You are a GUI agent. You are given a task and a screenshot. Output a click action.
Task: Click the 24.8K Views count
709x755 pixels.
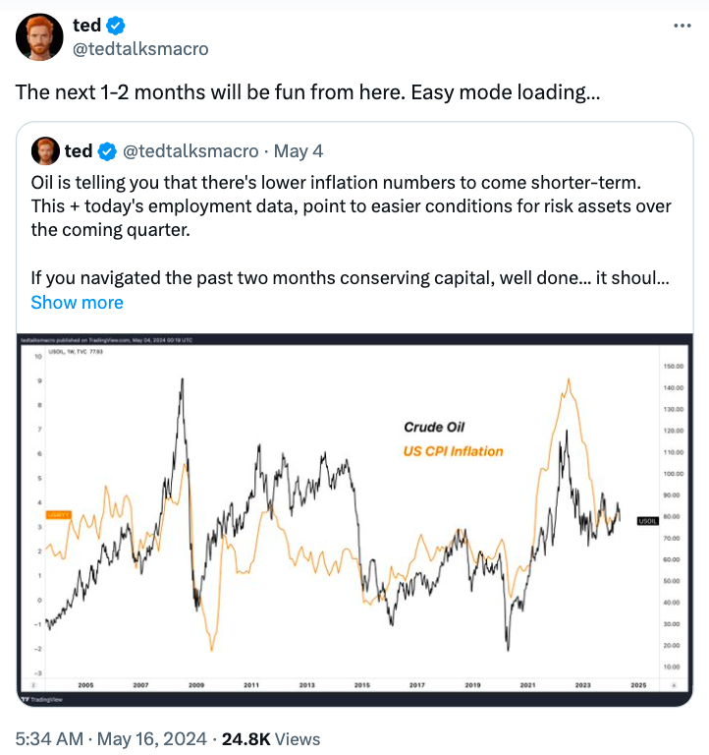pyautogui.click(x=271, y=738)
